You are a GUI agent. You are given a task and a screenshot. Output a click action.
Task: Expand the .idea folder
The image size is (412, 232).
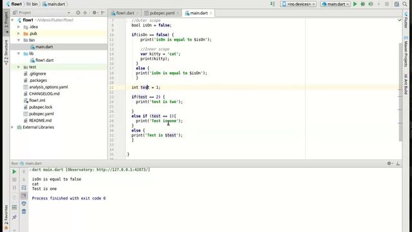point(19,27)
